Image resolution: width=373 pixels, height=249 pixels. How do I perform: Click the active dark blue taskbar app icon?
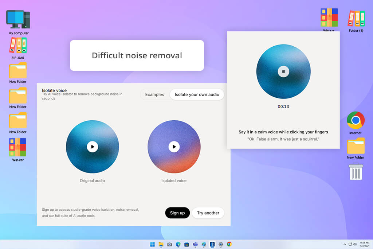tap(212, 244)
